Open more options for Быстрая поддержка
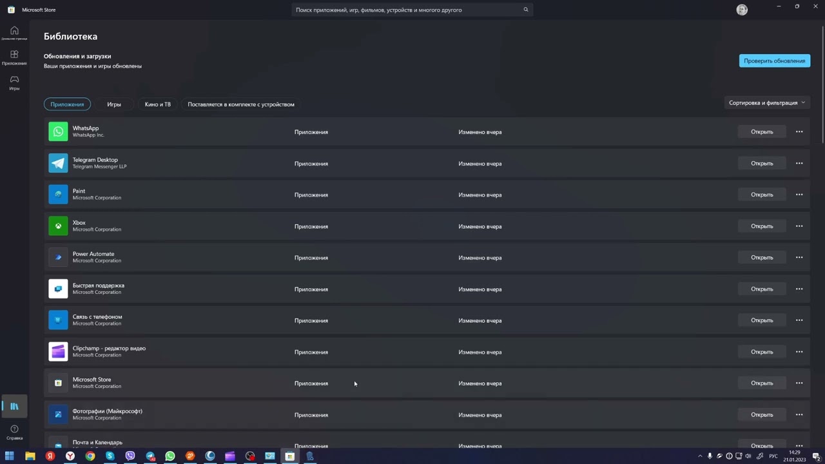Screen dimensions: 825x464 click(799, 289)
